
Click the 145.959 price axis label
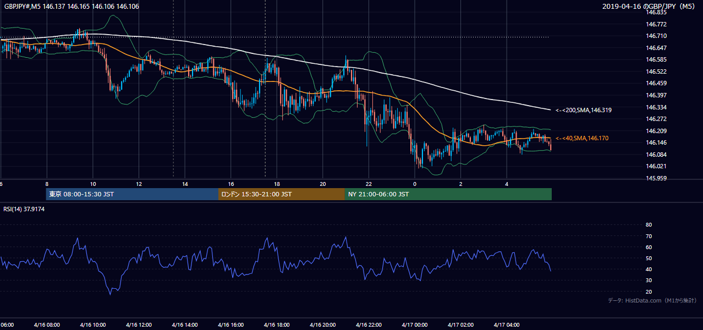(657, 178)
